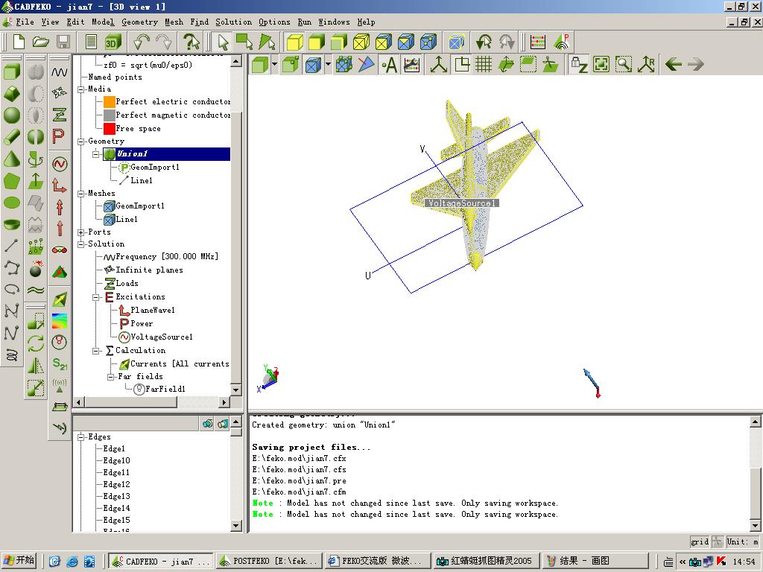The width and height of the screenshot is (763, 572).
Task: Switch to POSTFEKO in the taskbar
Action: 269,561
